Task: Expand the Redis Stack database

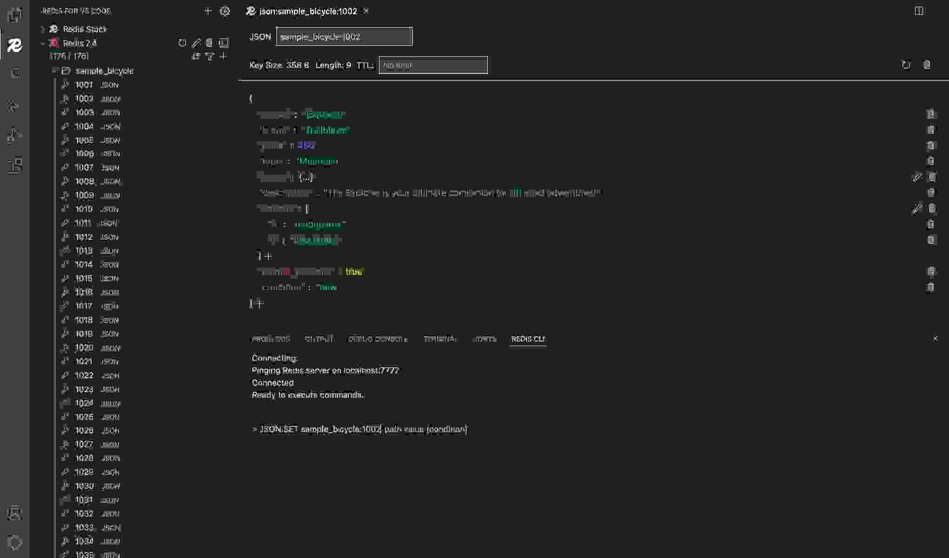Action: point(43,29)
